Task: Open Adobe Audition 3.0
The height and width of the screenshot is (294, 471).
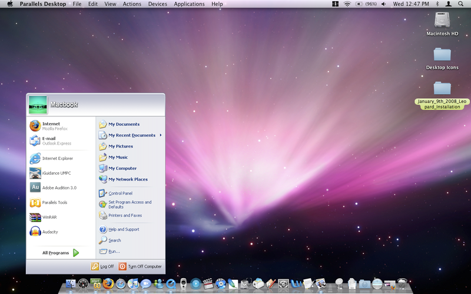Action: [53, 188]
